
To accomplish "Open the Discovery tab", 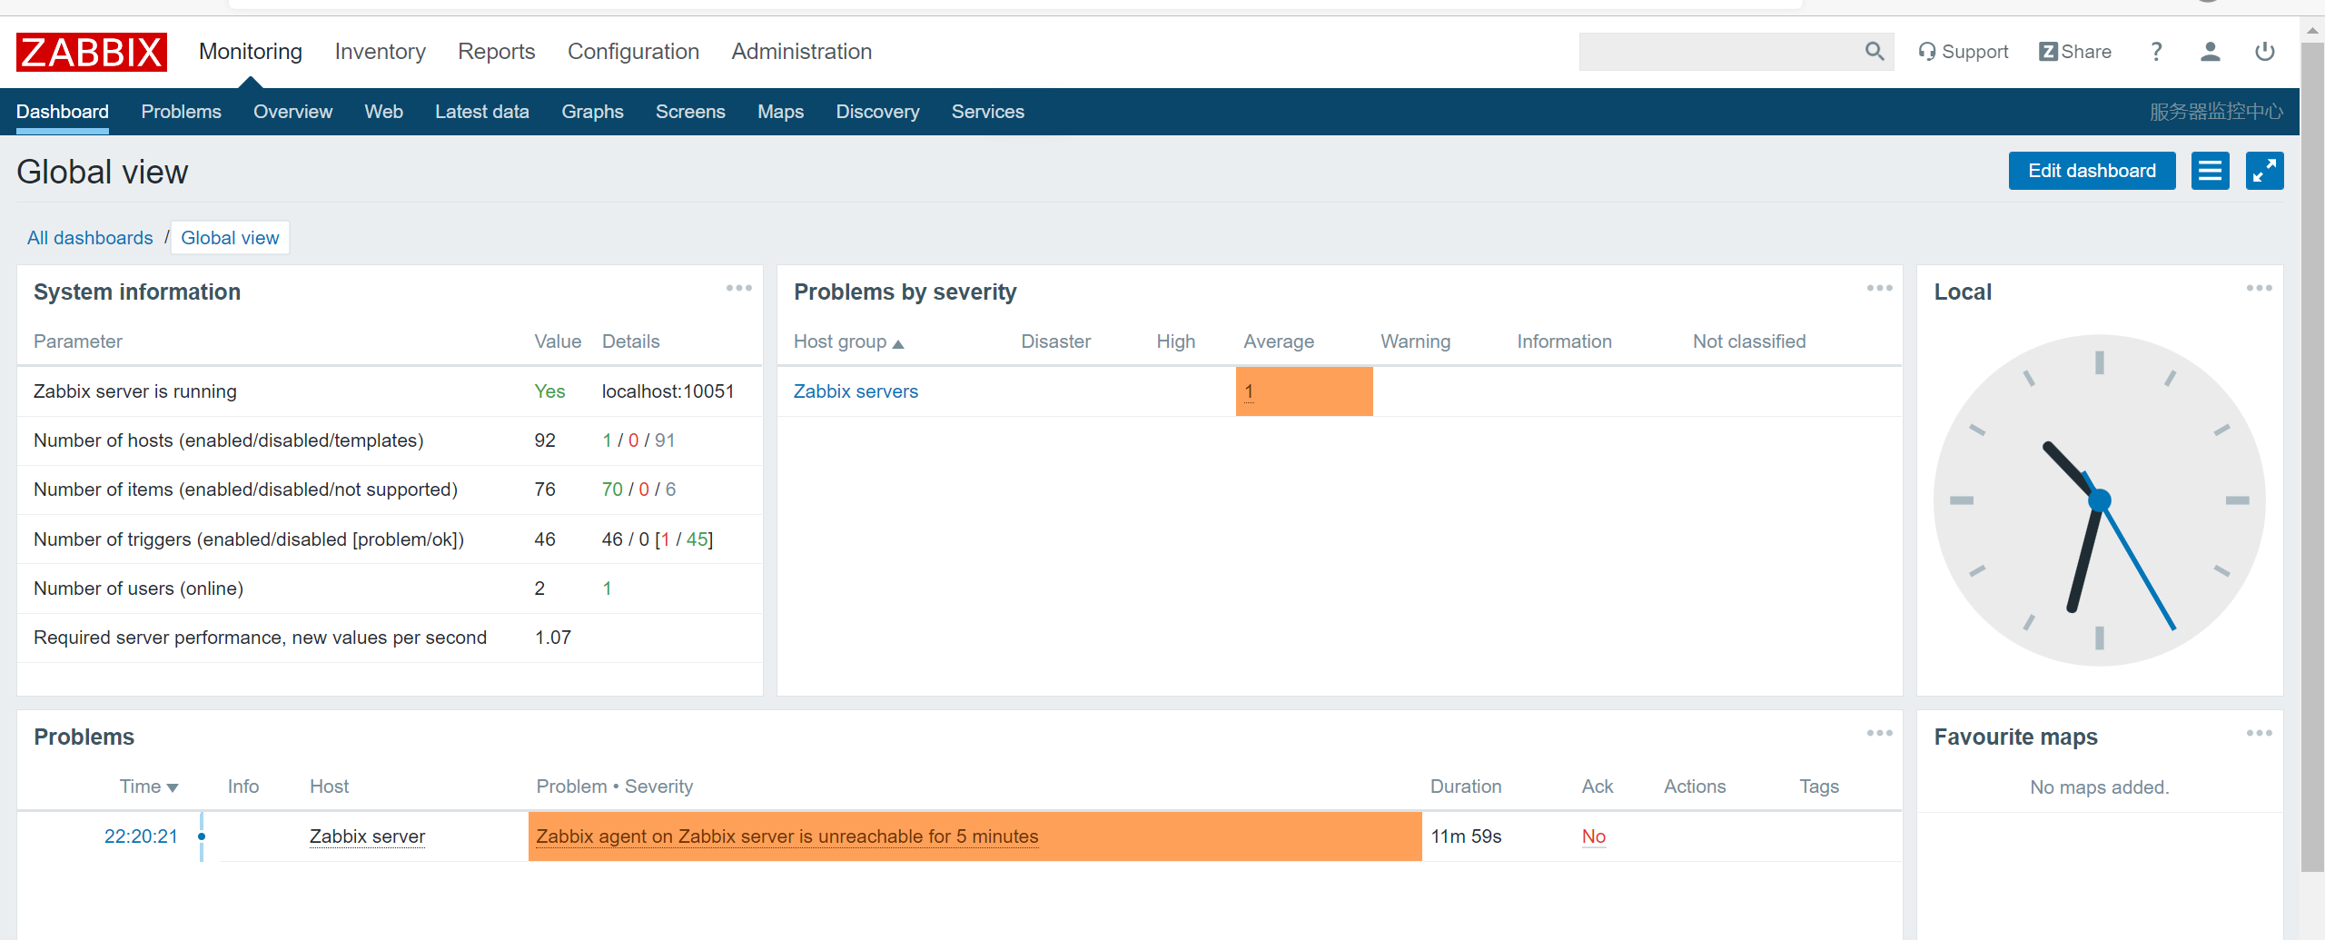I will point(878,112).
